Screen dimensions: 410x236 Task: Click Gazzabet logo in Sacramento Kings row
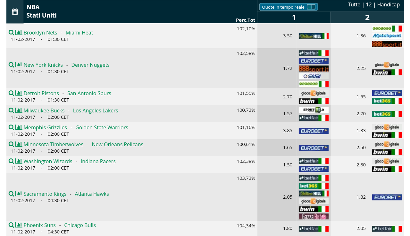click(x=314, y=217)
